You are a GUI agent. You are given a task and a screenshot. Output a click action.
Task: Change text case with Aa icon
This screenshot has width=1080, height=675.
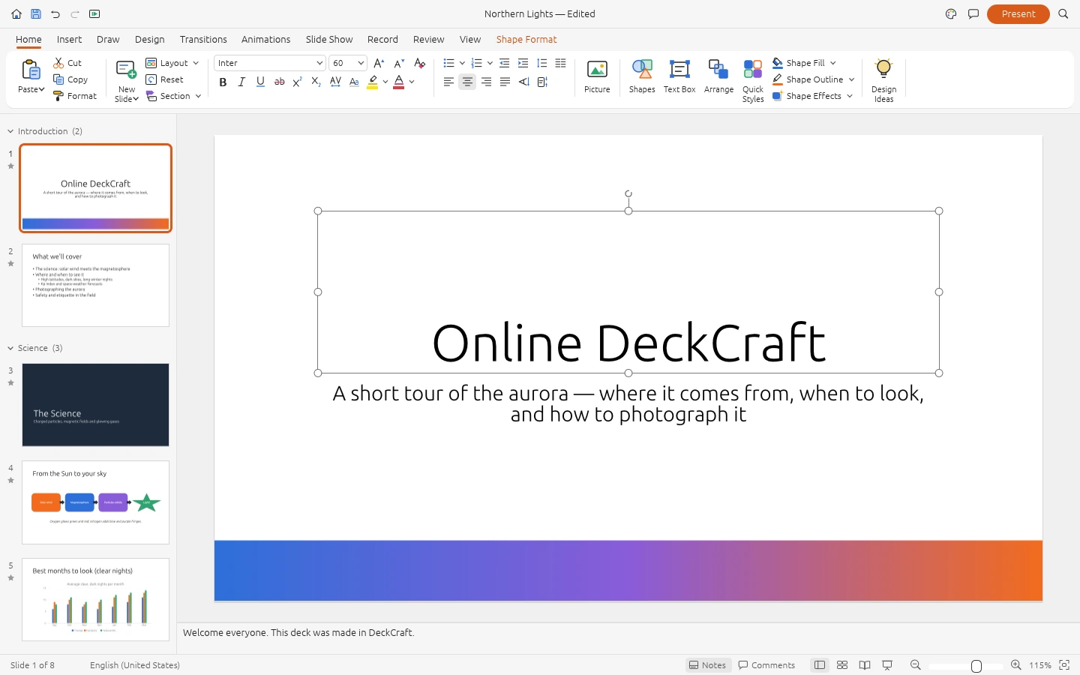tap(354, 82)
